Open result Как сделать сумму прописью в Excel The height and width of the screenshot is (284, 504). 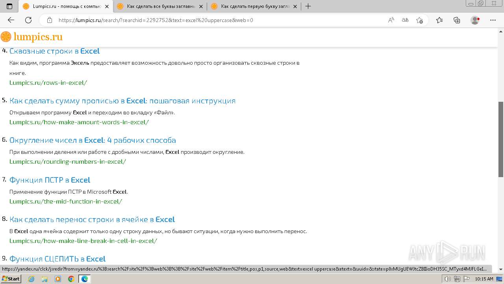[122, 101]
